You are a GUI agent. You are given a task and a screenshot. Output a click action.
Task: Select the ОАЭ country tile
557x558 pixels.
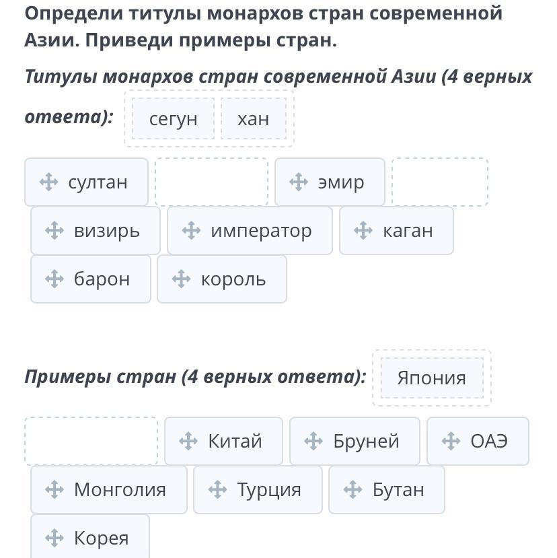tap(478, 442)
